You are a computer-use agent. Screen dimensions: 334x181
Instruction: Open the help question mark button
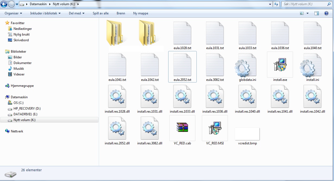click(x=326, y=13)
